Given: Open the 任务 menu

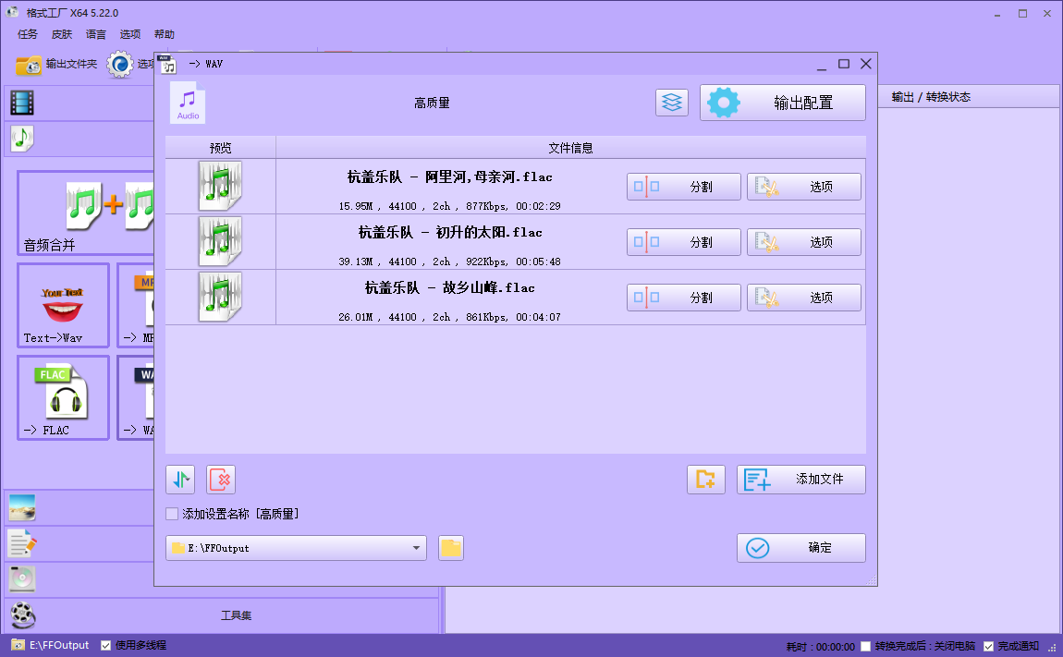Looking at the screenshot, I should [x=28, y=34].
